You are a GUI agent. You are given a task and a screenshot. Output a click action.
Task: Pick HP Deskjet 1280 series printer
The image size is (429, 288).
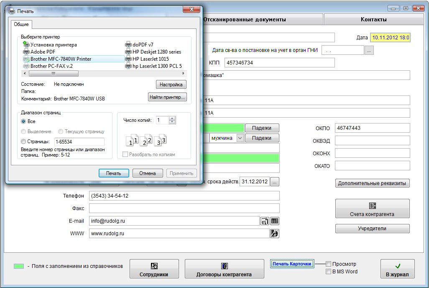coord(153,52)
